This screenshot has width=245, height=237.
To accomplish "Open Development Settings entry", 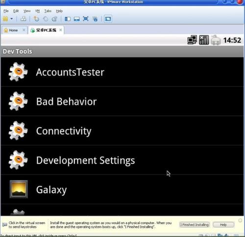I will pyautogui.click(x=122, y=160).
